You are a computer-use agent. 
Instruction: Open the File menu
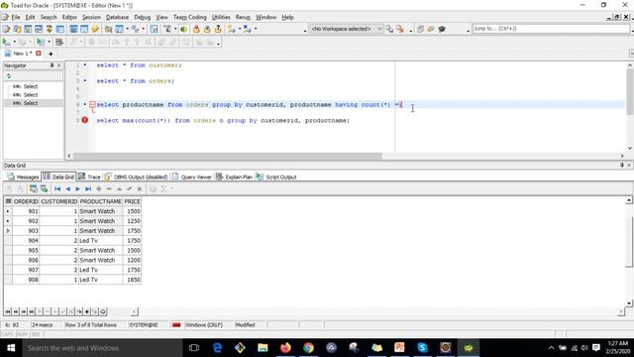tap(16, 18)
